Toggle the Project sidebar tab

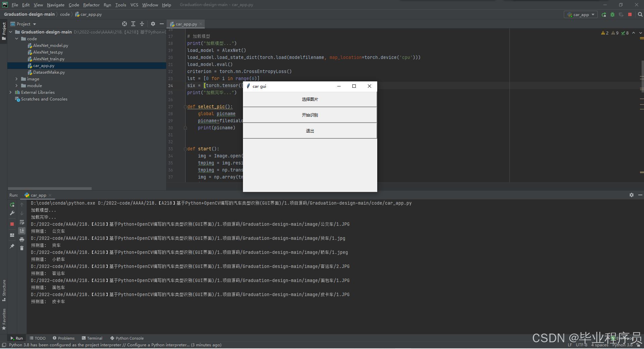[x=4, y=31]
